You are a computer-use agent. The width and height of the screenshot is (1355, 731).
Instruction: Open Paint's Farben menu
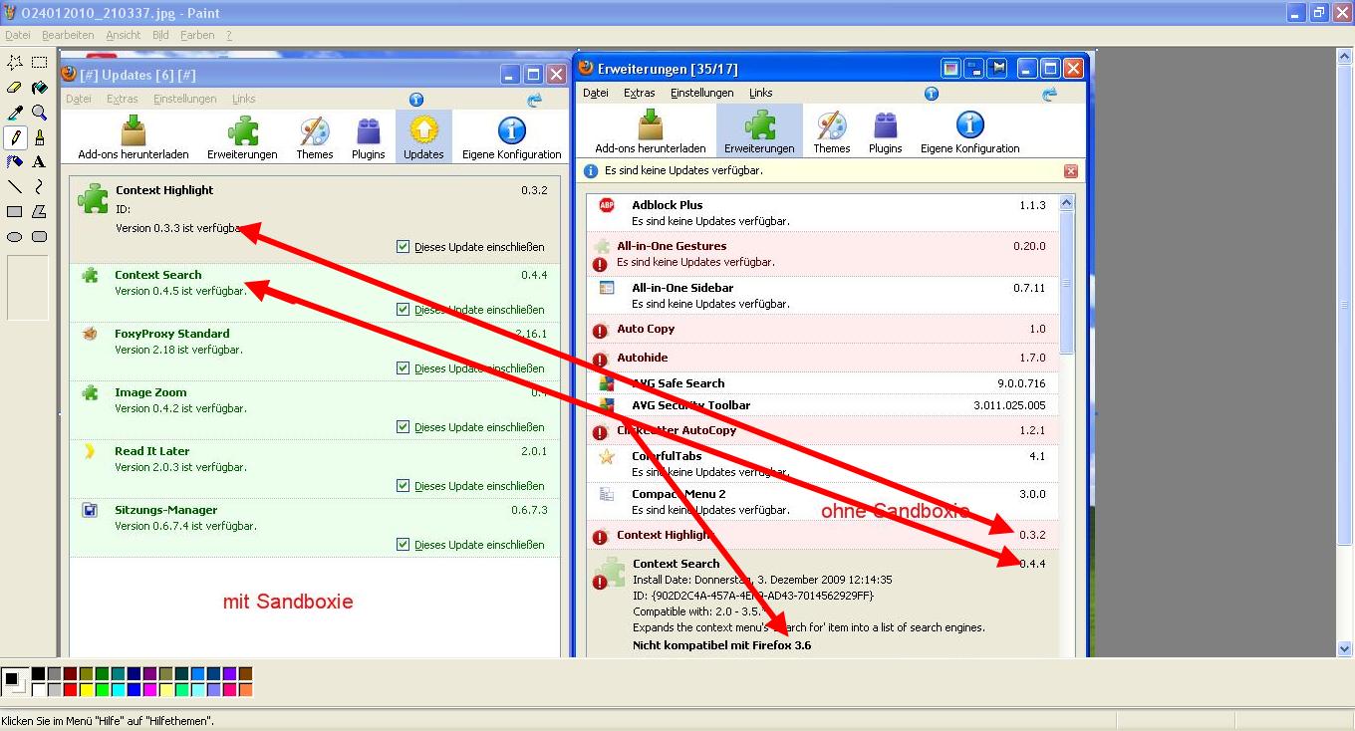197,35
